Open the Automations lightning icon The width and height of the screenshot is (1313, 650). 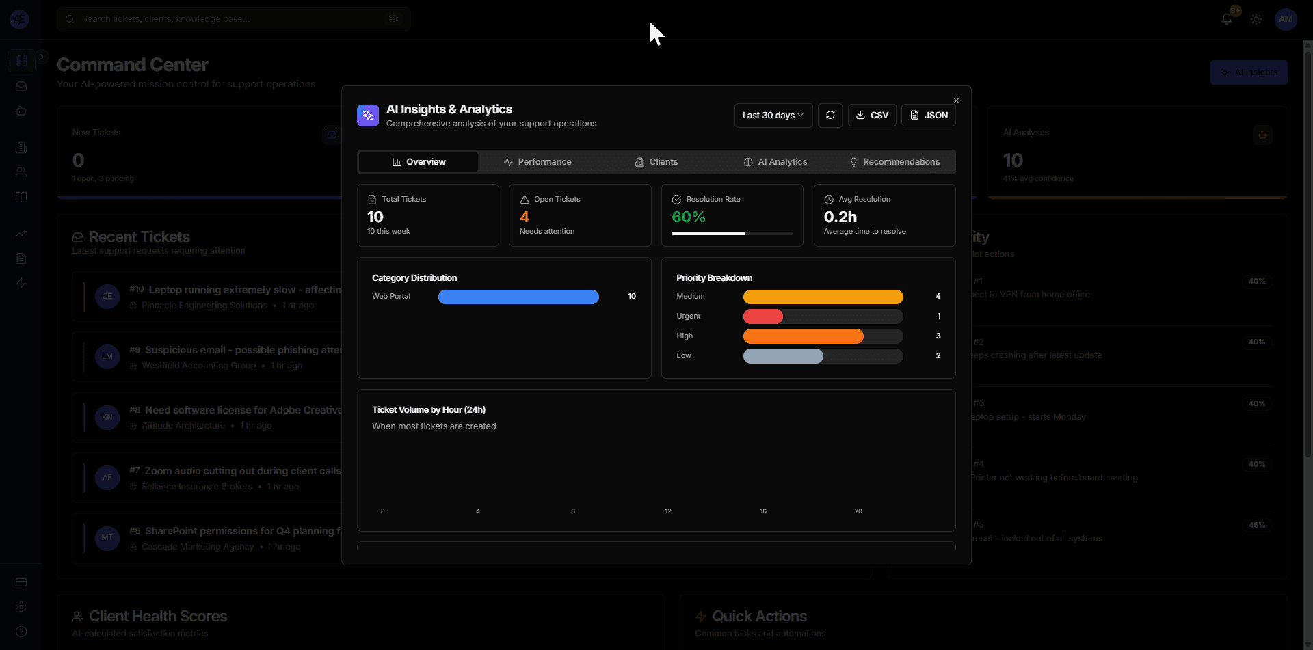pos(21,283)
